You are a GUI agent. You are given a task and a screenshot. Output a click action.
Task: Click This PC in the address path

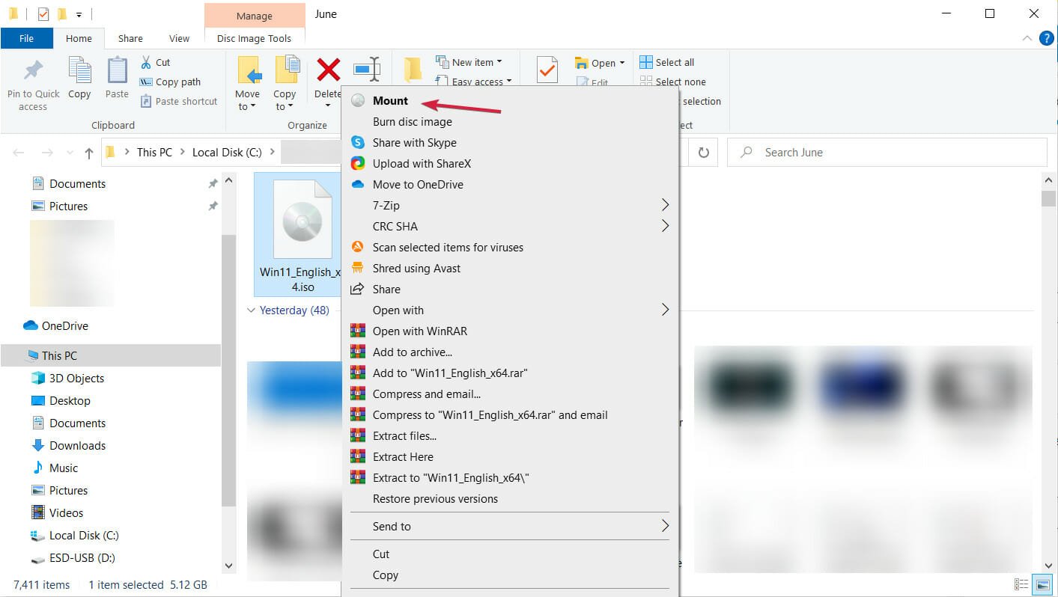[154, 152]
